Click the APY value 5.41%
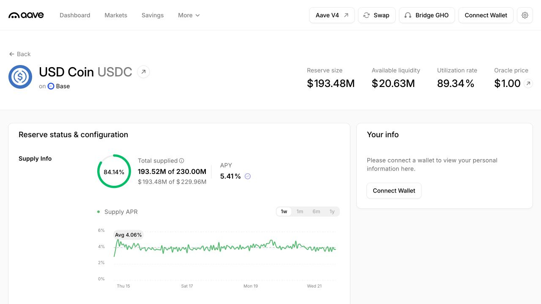The image size is (541, 304). click(x=230, y=176)
